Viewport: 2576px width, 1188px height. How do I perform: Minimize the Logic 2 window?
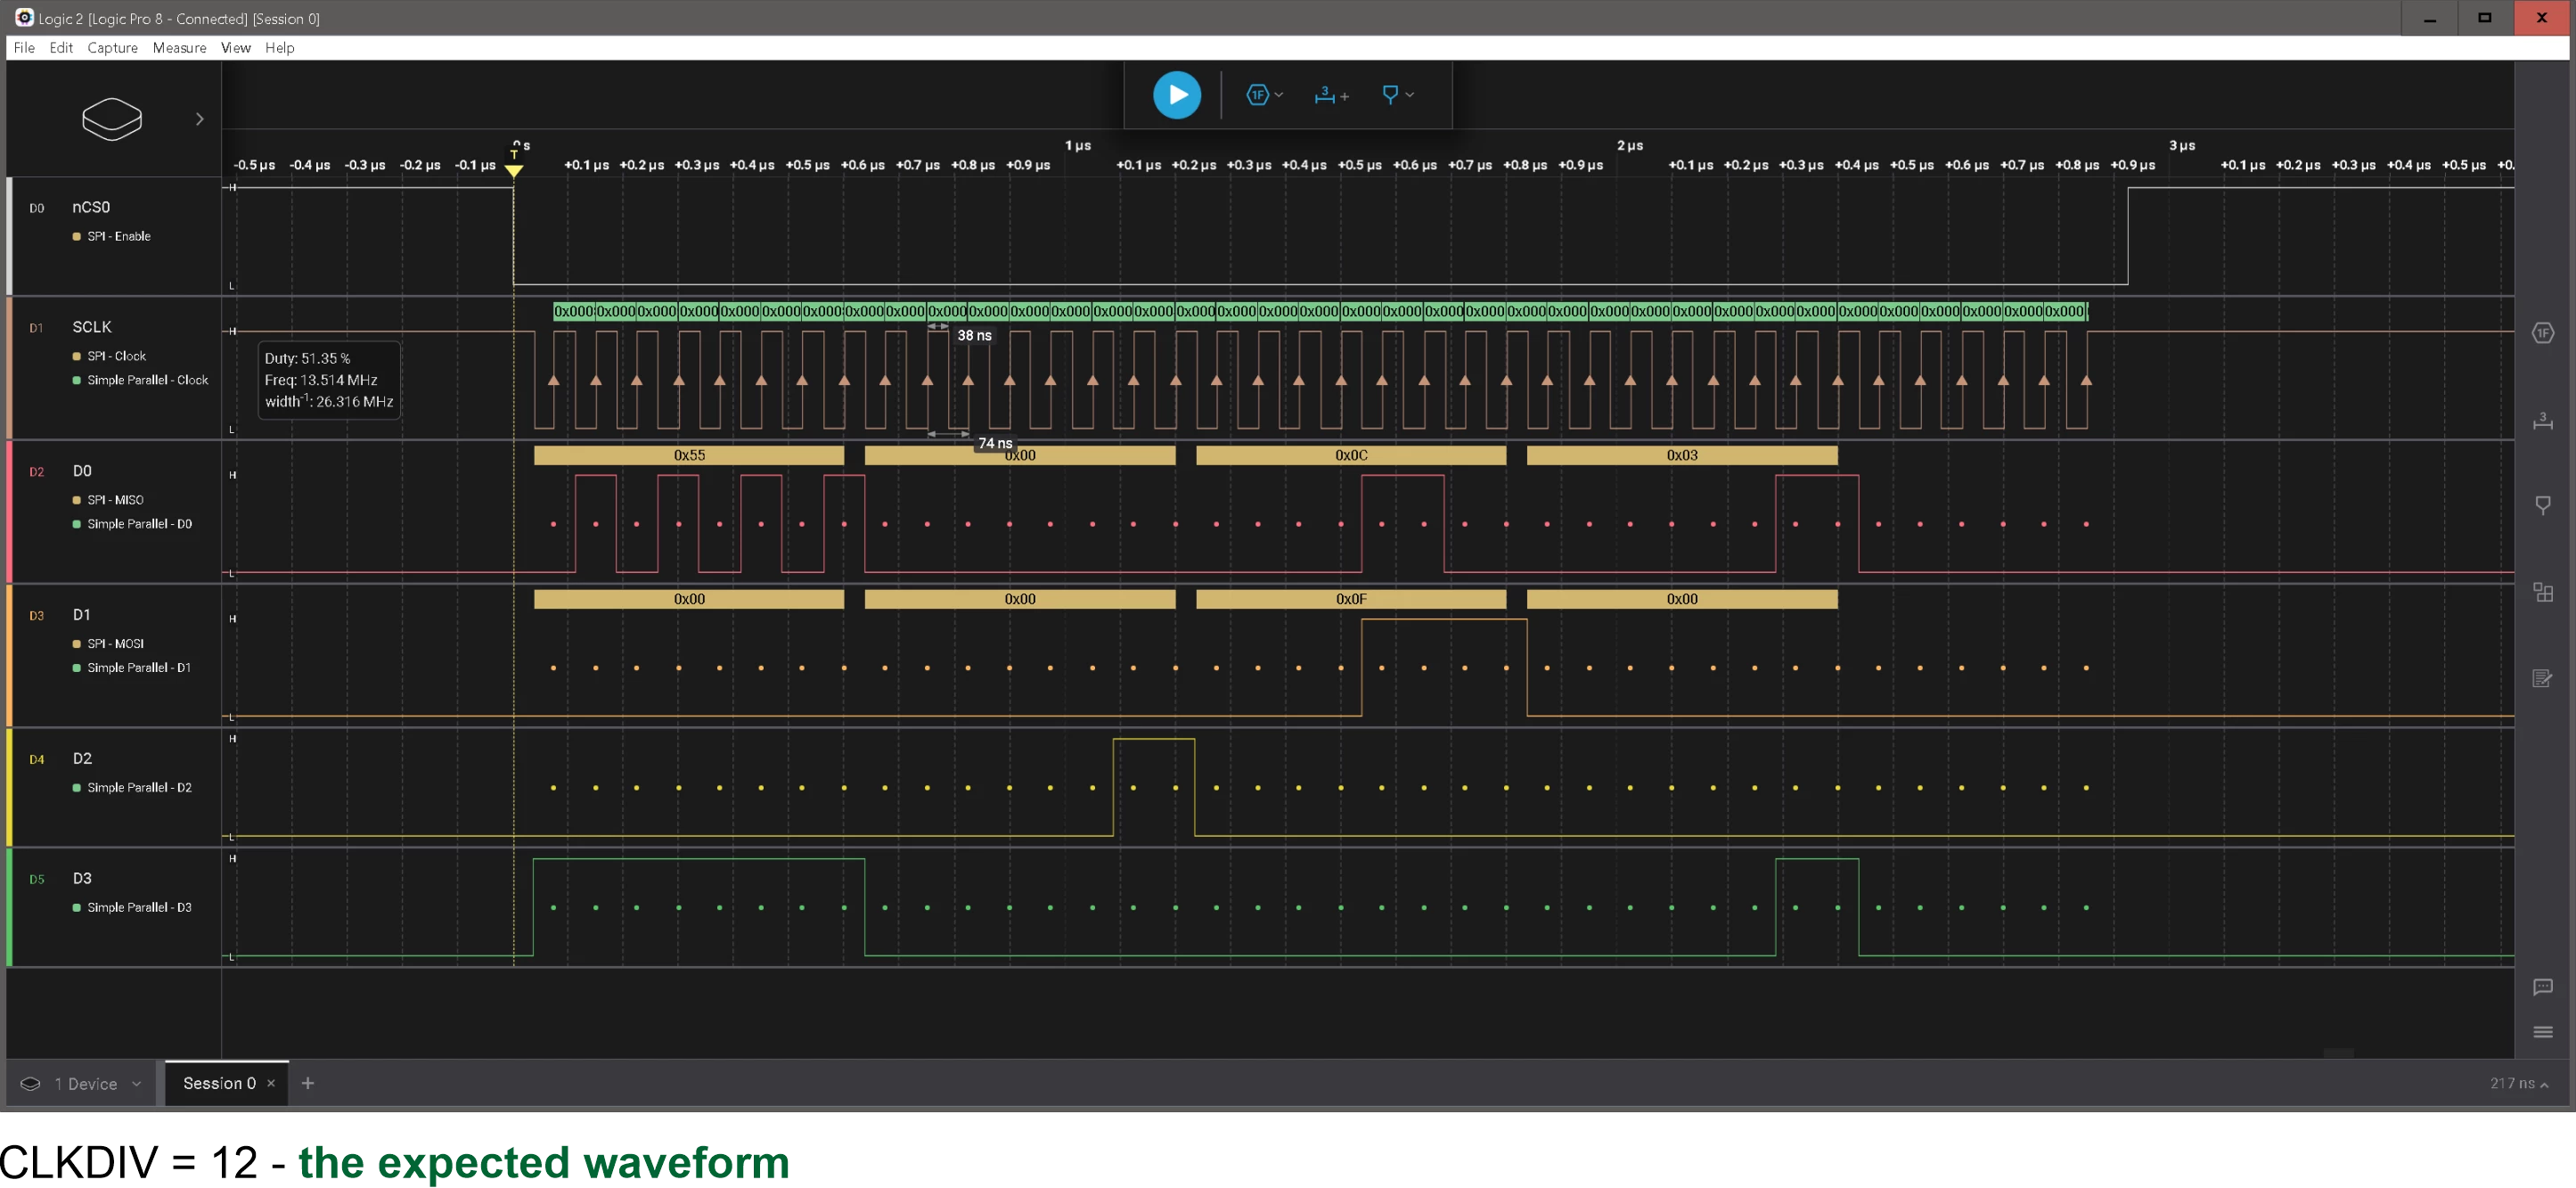point(2430,18)
